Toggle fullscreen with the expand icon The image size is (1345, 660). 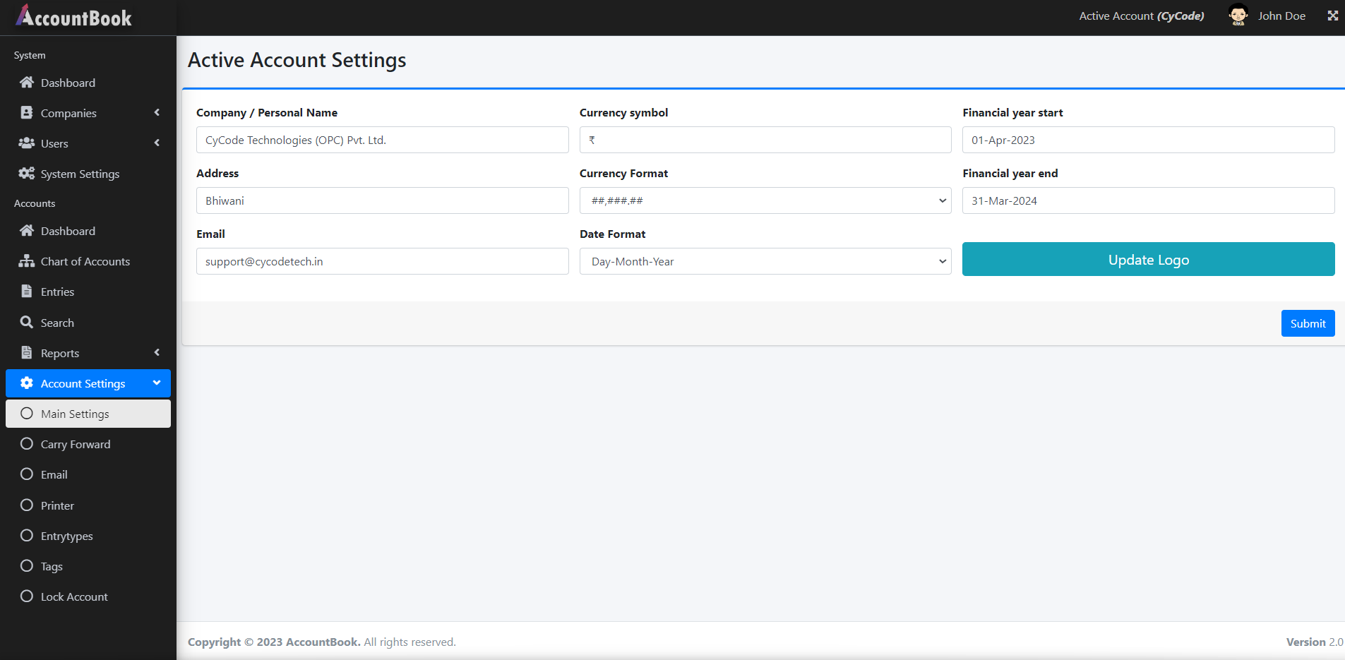pos(1332,16)
